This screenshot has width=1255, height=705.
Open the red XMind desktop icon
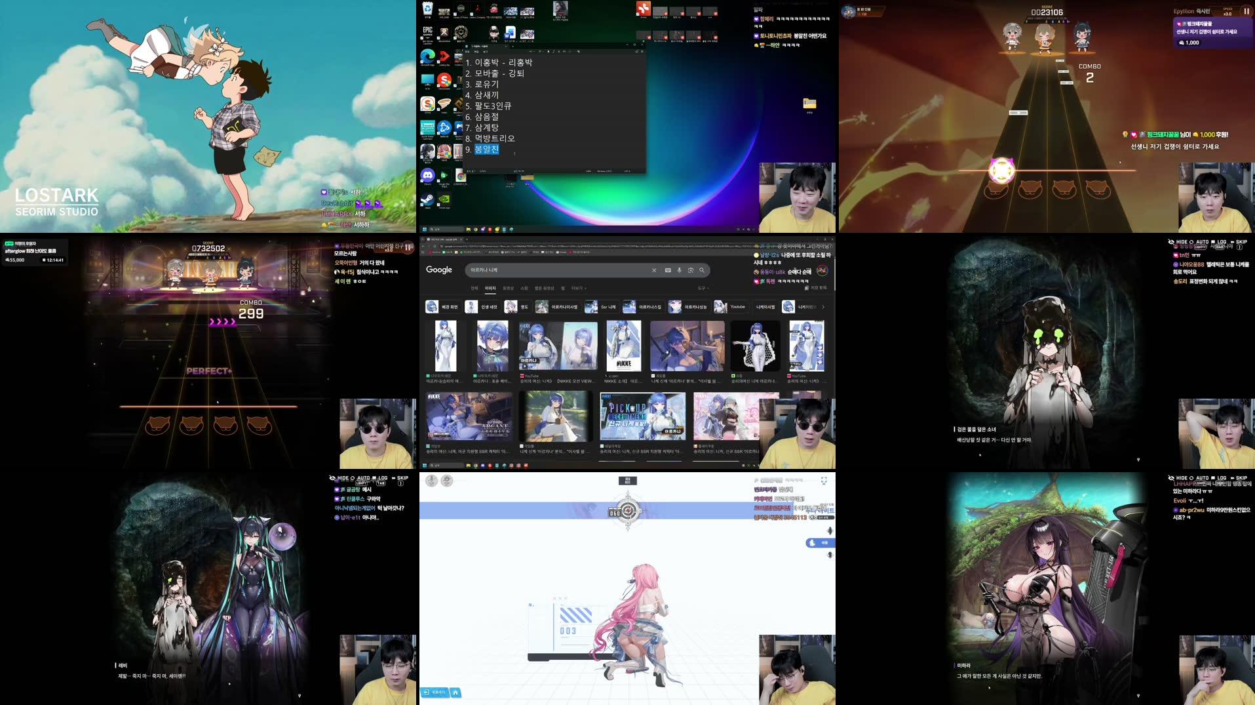[643, 9]
